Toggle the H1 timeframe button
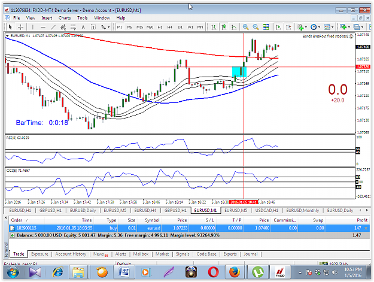Screen dimensions: 374x282 160,27
